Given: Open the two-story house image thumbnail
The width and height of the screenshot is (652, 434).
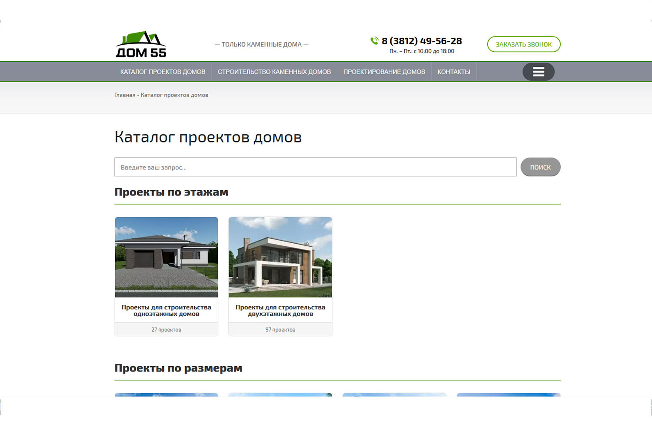Looking at the screenshot, I should 280,257.
